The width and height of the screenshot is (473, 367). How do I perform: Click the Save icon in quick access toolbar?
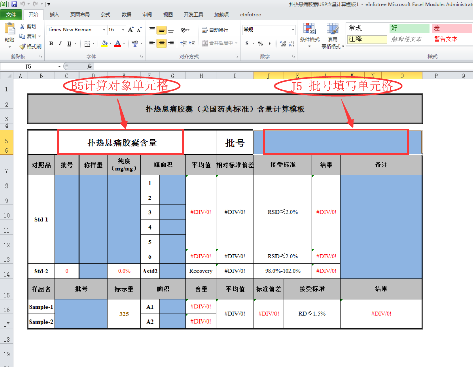(x=14, y=4)
